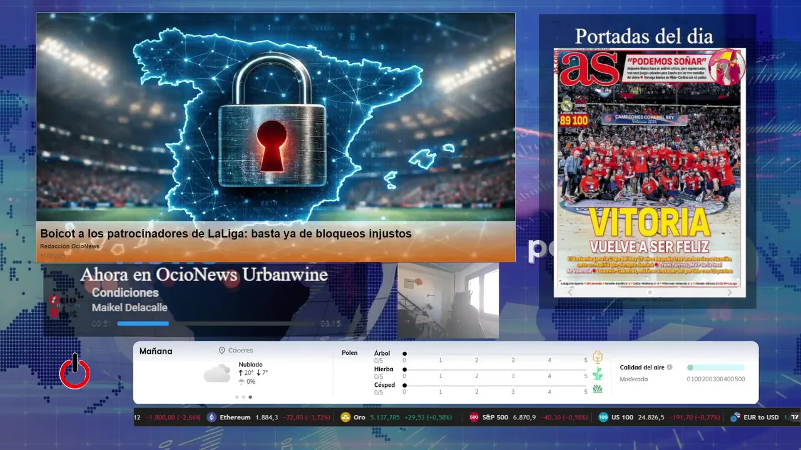Click the 'Árbol' pollen label
The height and width of the screenshot is (450, 801).
pos(382,353)
